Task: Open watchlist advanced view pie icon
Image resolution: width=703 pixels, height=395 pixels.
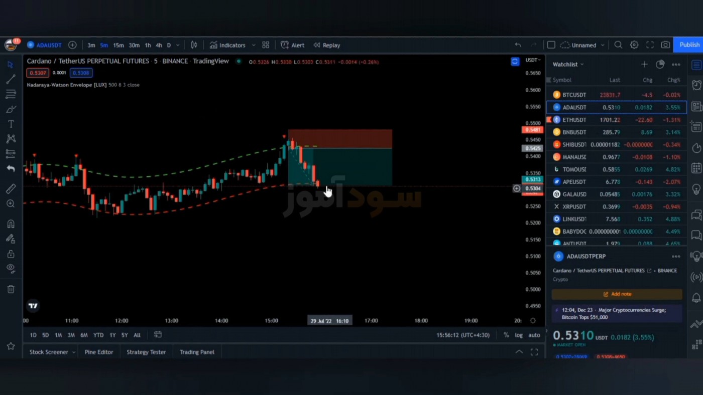Action: click(x=660, y=64)
